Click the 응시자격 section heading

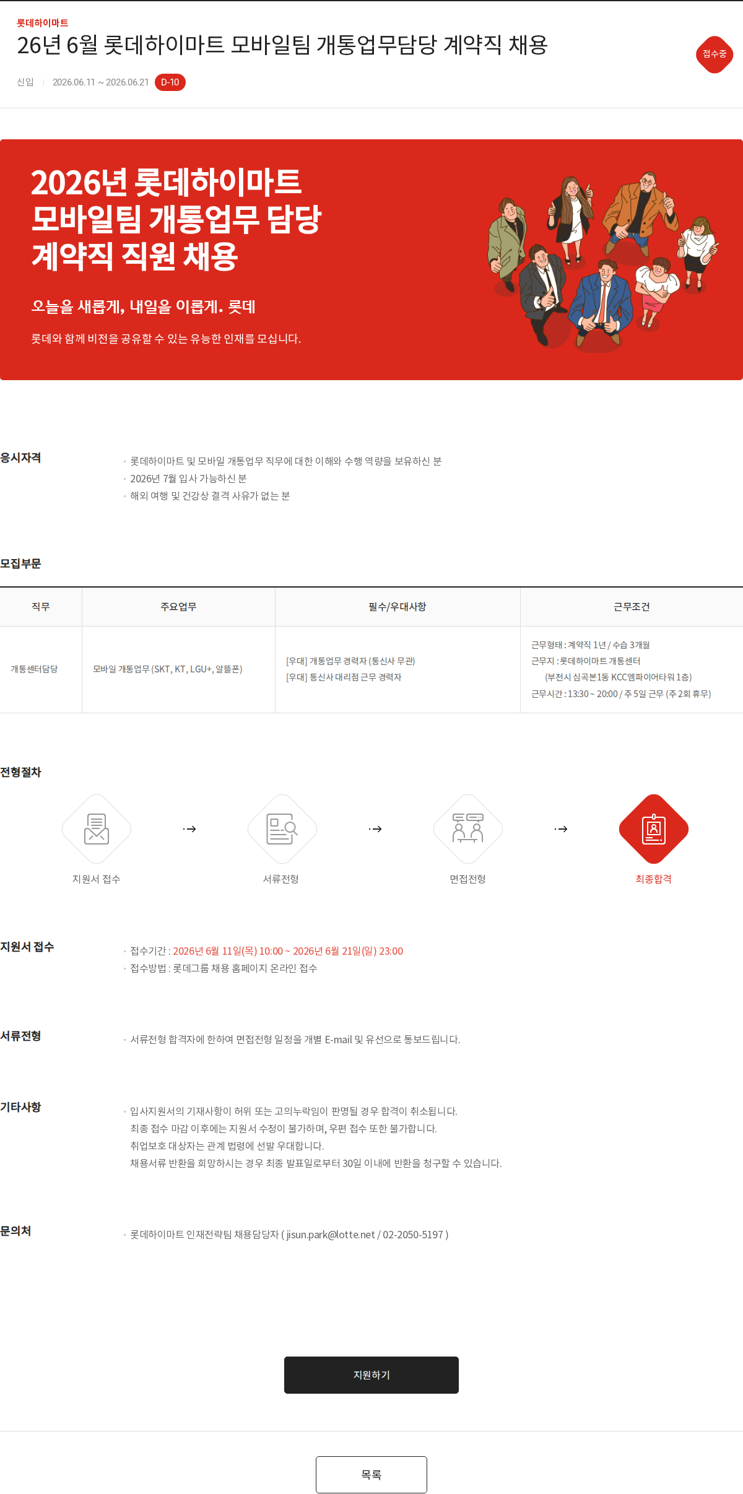20,458
